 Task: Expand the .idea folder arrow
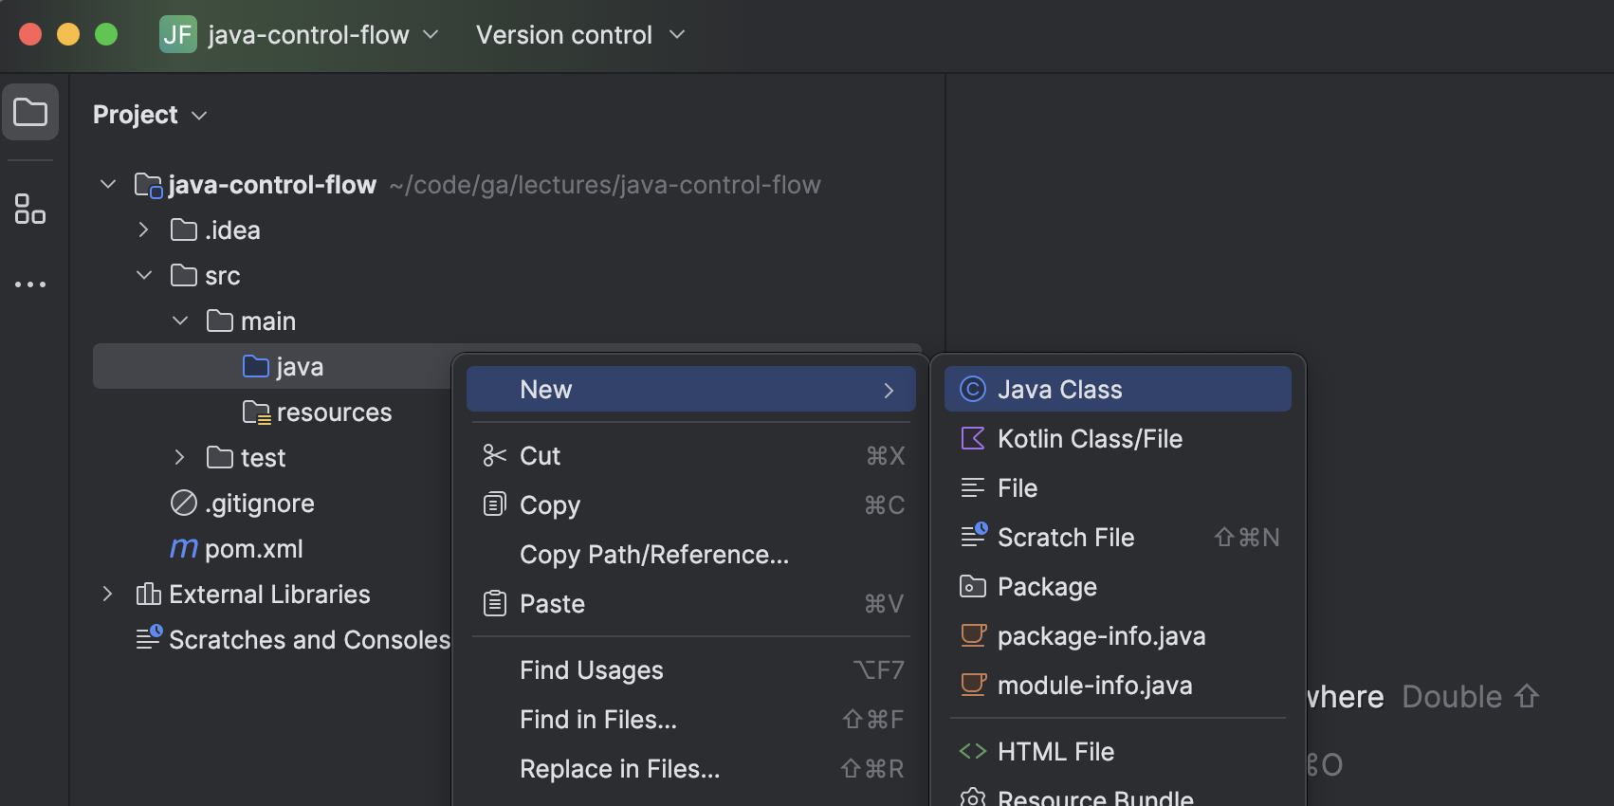pyautogui.click(x=143, y=229)
